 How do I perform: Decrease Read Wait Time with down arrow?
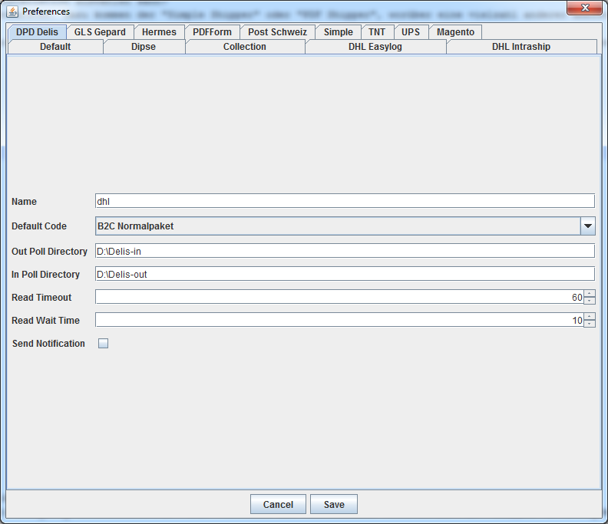(590, 324)
